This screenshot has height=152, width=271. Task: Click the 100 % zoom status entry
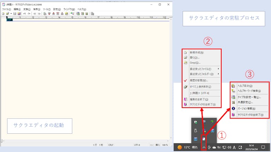(165, 145)
